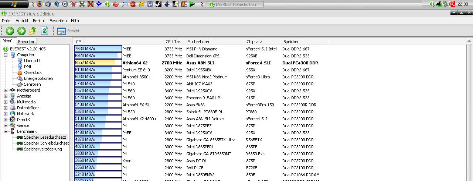Viewport: 473px width, 181px height.
Task: Select the highlighted 6552 MB/s result bar
Action: pos(98,63)
